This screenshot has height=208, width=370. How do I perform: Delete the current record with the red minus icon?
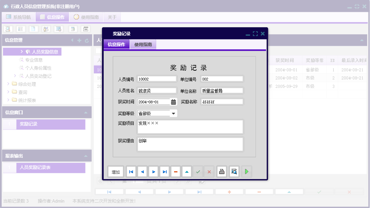pos(175,171)
